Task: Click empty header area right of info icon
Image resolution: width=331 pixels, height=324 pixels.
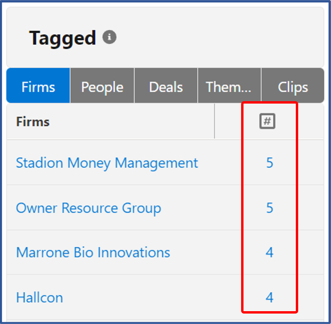Action: tap(220, 37)
